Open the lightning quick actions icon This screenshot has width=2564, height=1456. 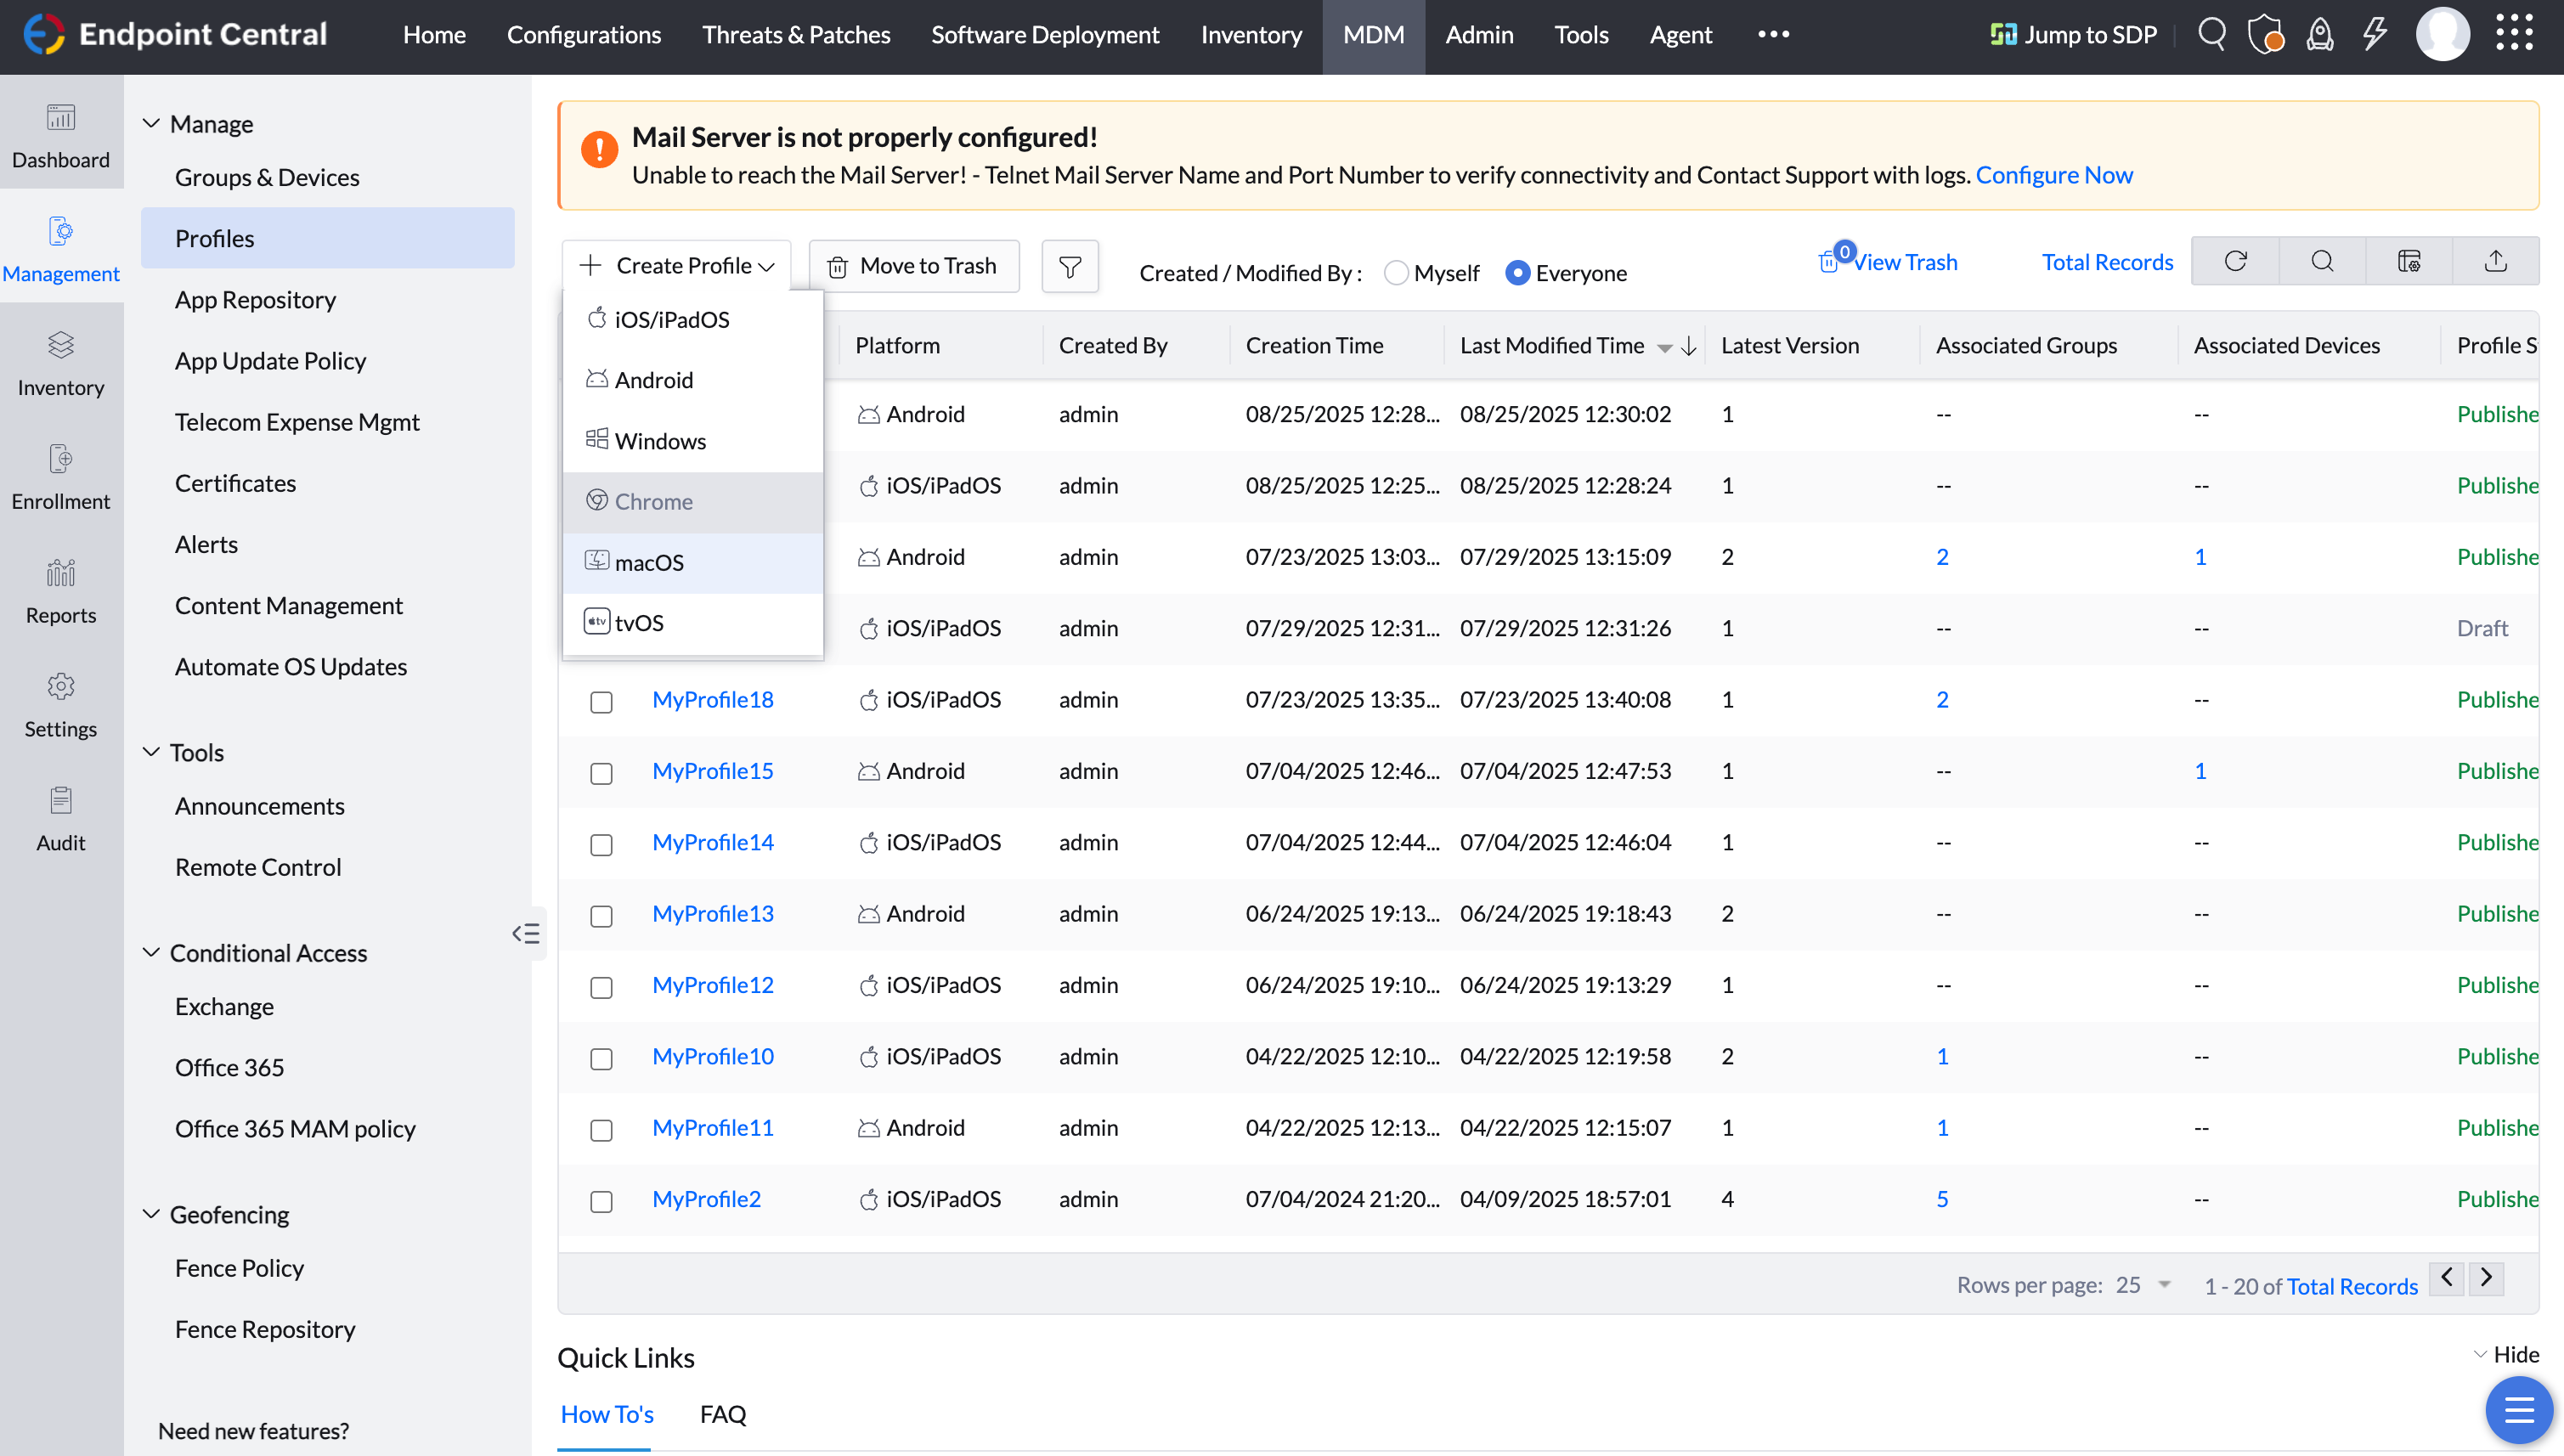point(2375,34)
